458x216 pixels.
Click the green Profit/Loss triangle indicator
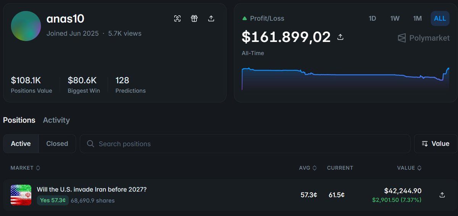click(x=244, y=18)
